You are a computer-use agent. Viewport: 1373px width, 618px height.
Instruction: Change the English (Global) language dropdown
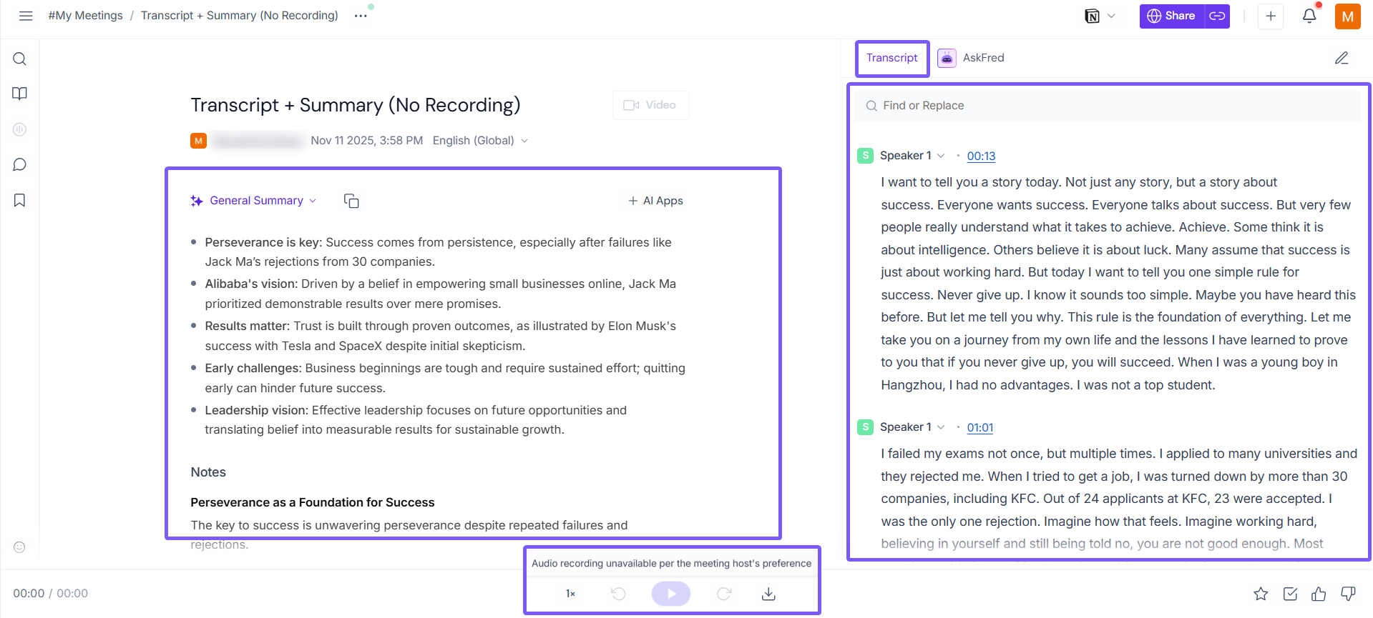click(480, 141)
